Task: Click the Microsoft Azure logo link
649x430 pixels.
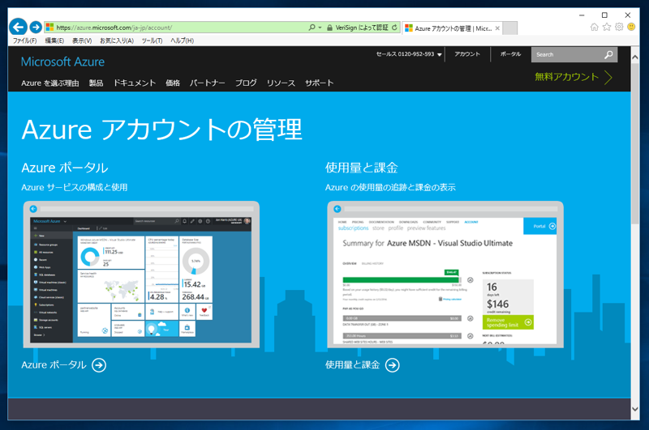Action: coord(62,62)
